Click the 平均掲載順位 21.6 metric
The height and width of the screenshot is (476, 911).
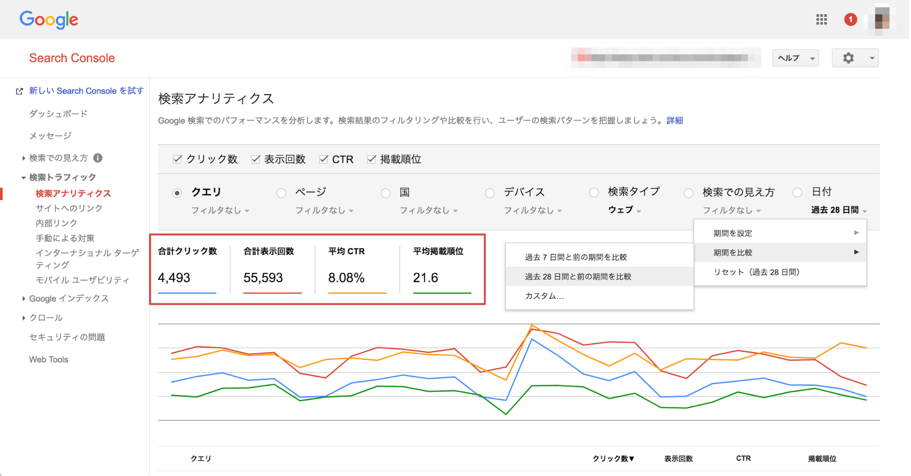[442, 269]
